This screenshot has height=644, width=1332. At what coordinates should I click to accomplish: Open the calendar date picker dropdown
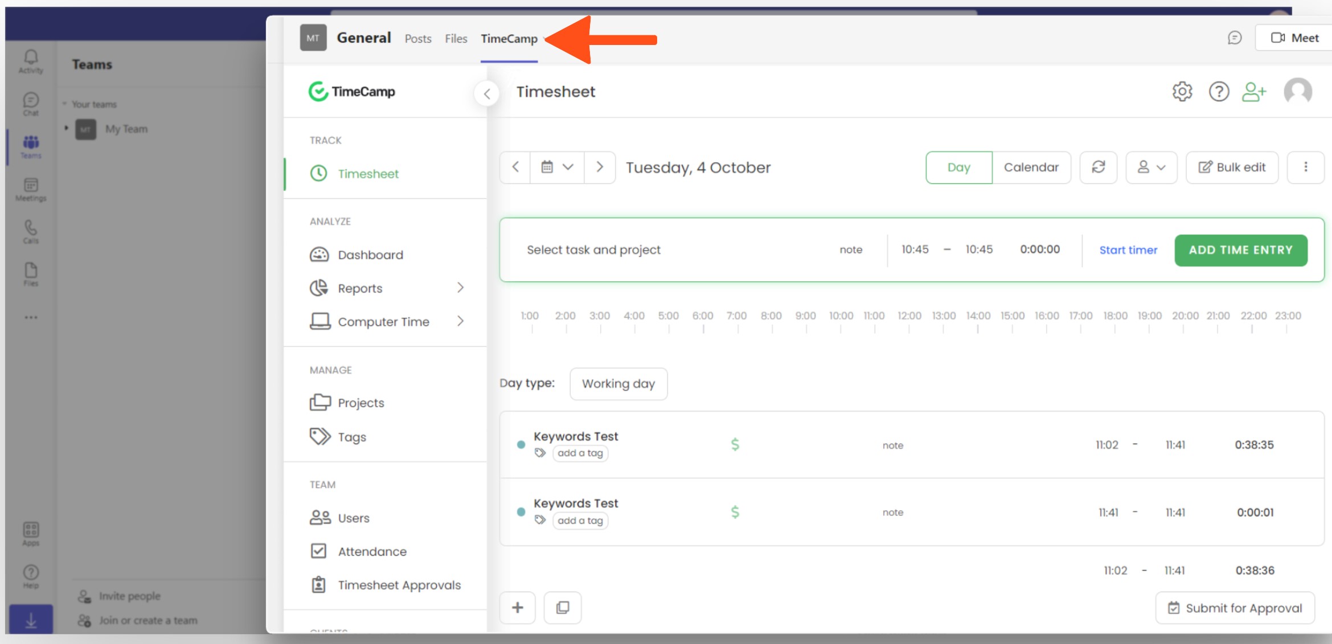point(557,167)
